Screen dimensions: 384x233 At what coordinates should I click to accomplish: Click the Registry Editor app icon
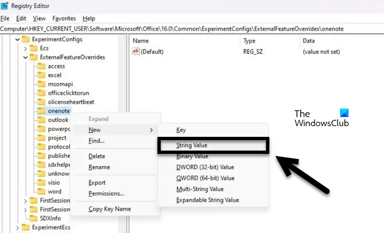4,5
